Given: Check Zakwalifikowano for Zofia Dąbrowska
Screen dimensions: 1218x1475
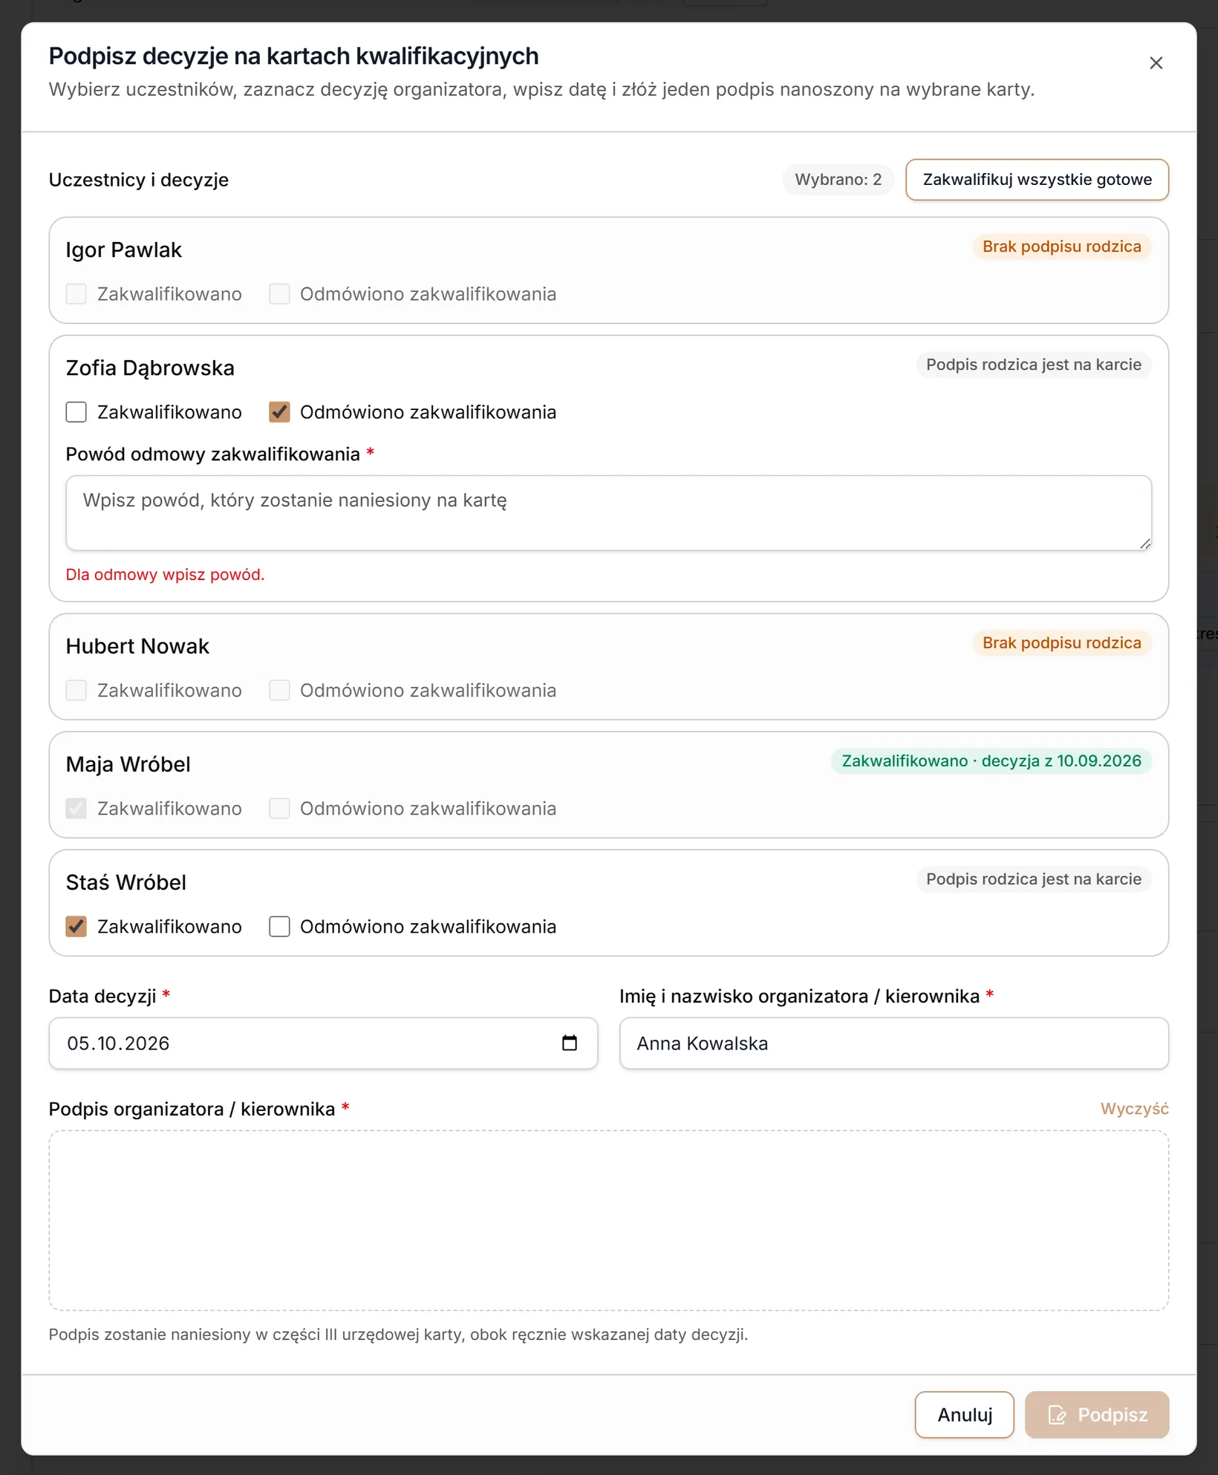Looking at the screenshot, I should point(76,412).
